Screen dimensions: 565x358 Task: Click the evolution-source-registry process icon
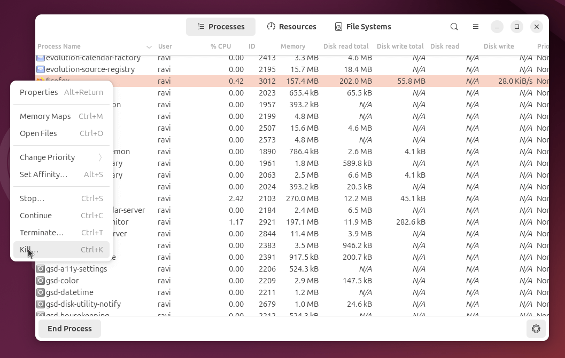[x=41, y=69]
